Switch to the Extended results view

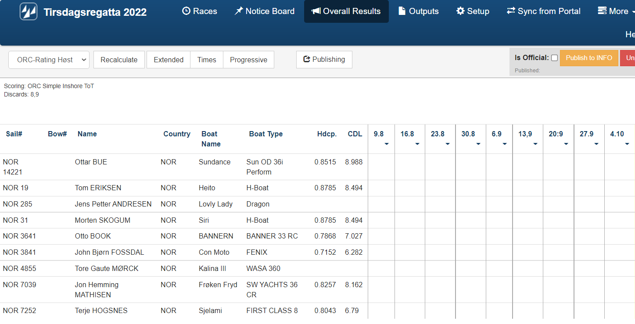point(169,60)
